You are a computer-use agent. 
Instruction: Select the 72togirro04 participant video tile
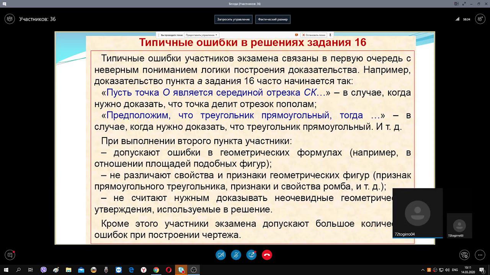point(418,213)
